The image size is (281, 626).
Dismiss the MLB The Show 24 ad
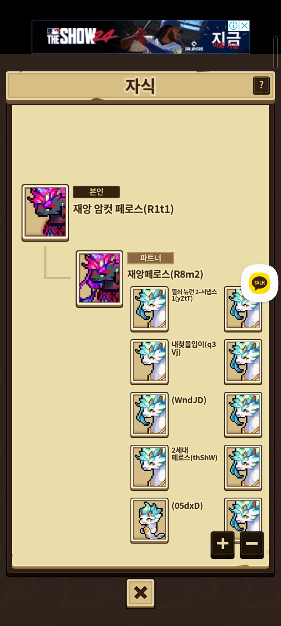click(x=244, y=26)
